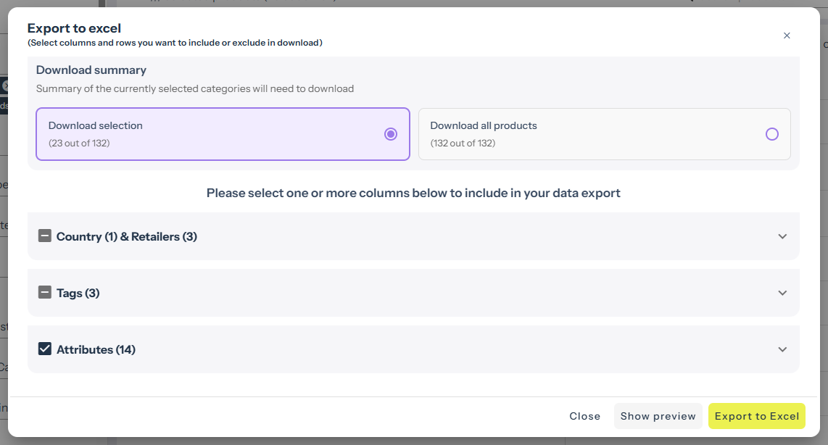Click the (132 out of 132) count text
The width and height of the screenshot is (828, 445).
[x=463, y=143]
